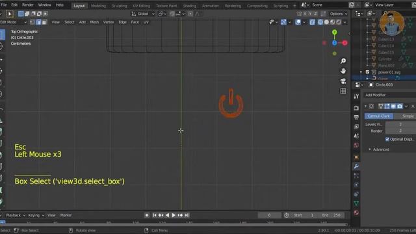
Task: Remove the modifier with X button
Action: click(413, 107)
